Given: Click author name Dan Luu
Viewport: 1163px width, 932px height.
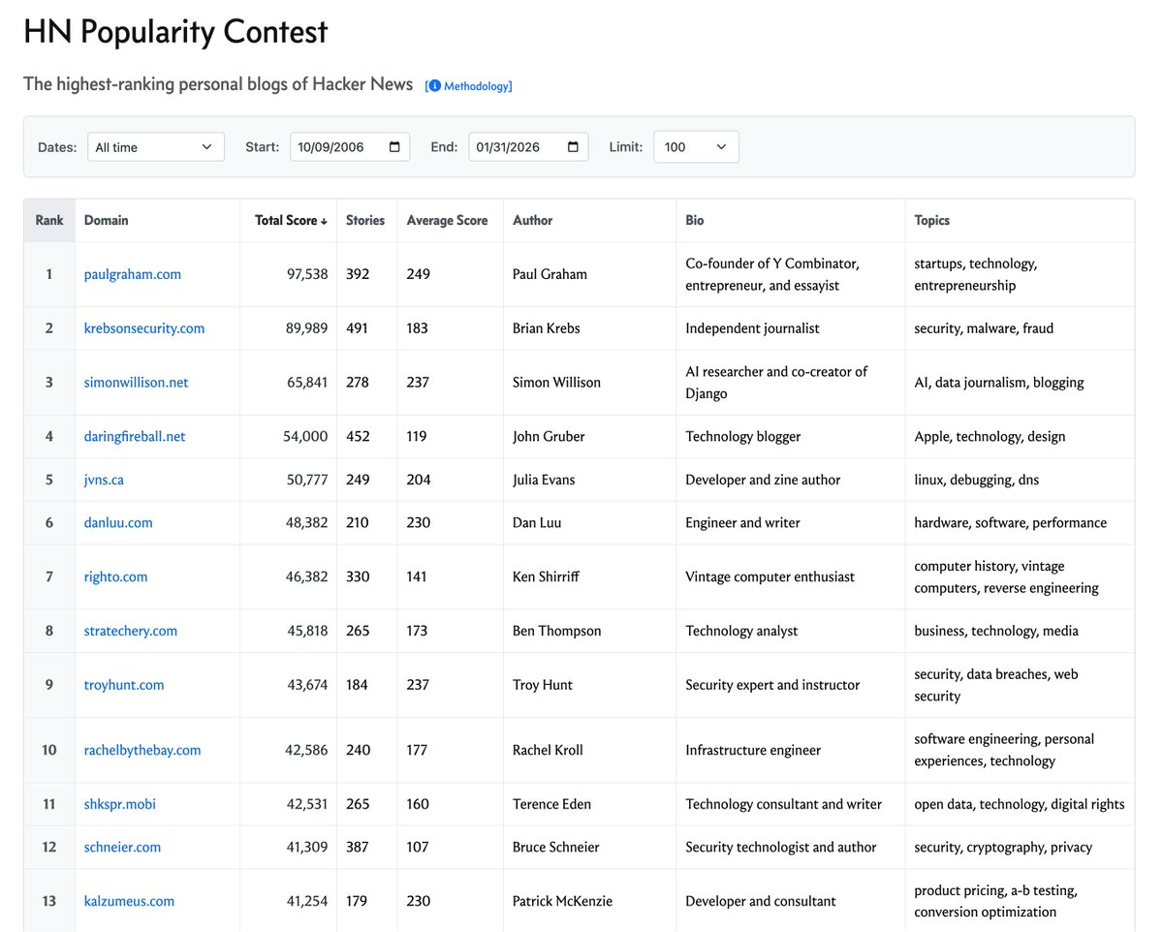Looking at the screenshot, I should (x=537, y=523).
